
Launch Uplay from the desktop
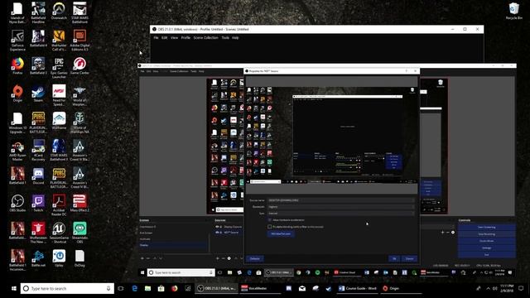click(59, 258)
